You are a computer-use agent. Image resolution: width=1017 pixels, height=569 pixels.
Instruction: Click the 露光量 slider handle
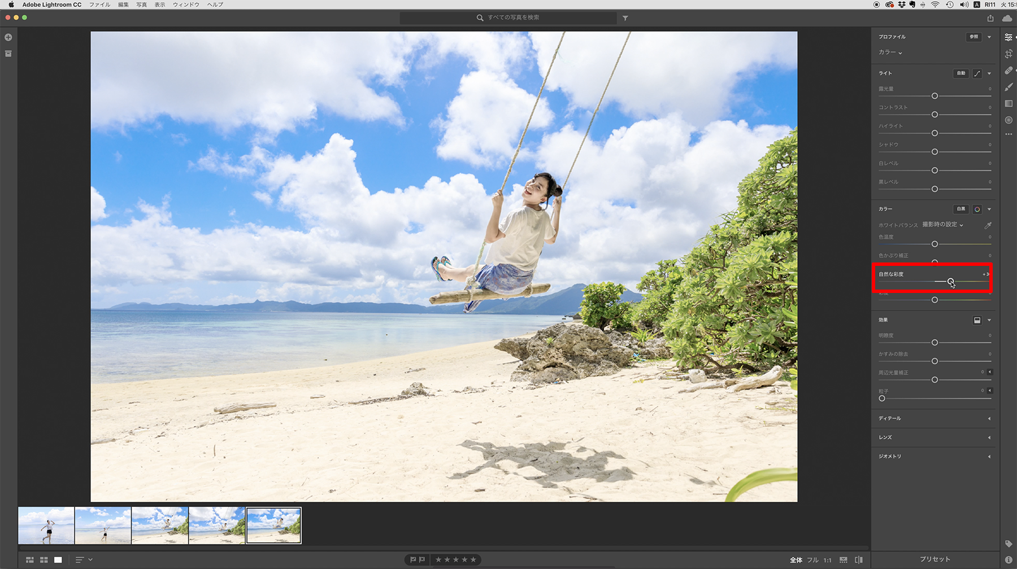pos(935,96)
